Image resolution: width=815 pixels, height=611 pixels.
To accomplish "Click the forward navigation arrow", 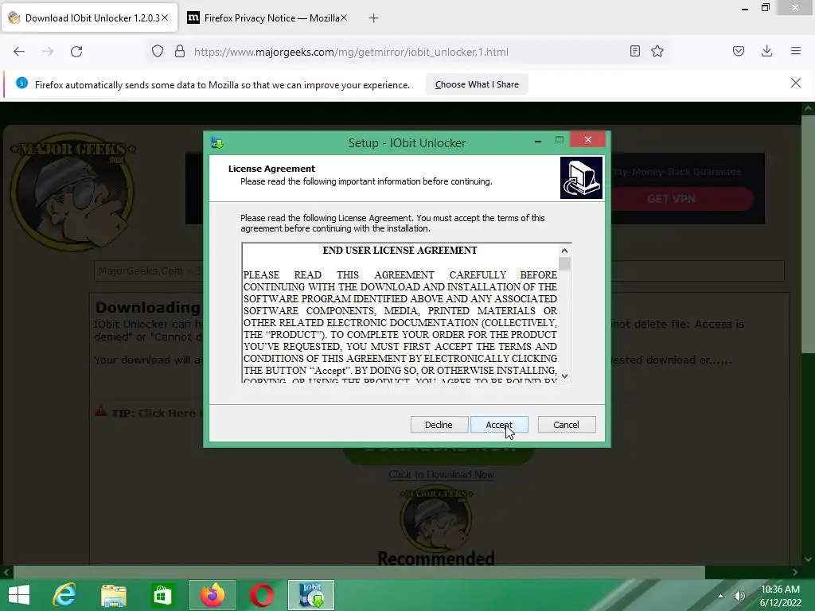I will coord(48,52).
